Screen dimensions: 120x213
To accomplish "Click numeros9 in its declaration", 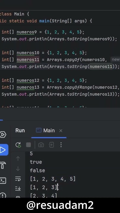I will (27, 32).
